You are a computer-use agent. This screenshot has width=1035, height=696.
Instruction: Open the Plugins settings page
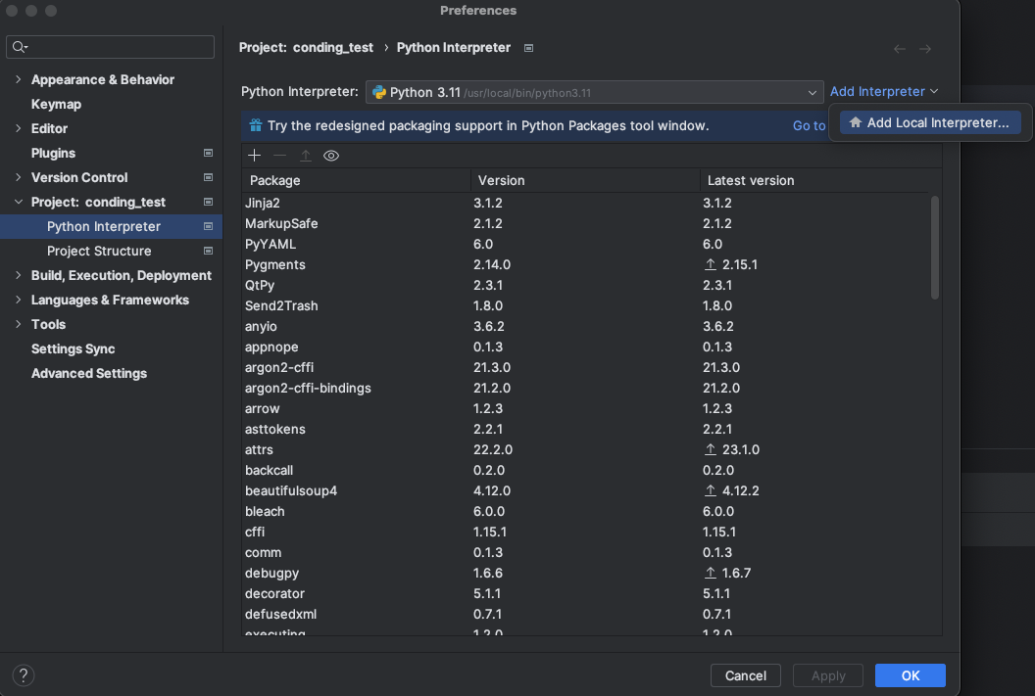coord(53,153)
